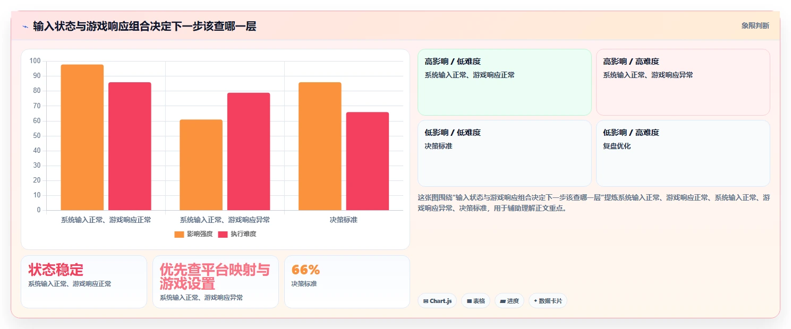Click orange bar for 系统输入正常、游戏响应正常
Image resolution: width=791 pixels, height=329 pixels.
tap(82, 137)
